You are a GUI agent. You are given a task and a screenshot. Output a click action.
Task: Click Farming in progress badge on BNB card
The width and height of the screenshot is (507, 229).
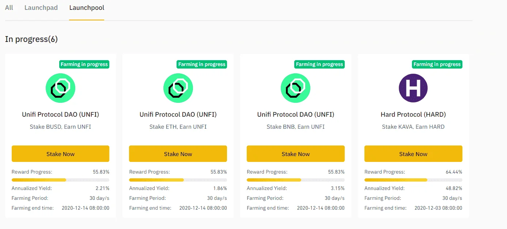point(319,64)
